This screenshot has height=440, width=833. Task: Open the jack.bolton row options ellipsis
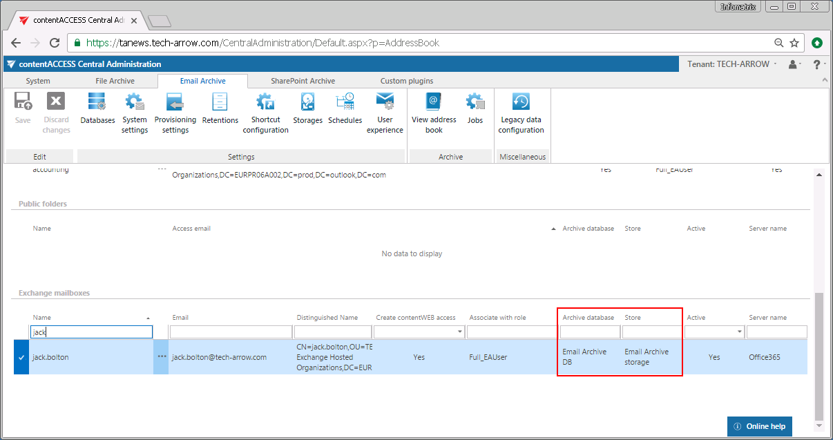click(x=161, y=357)
